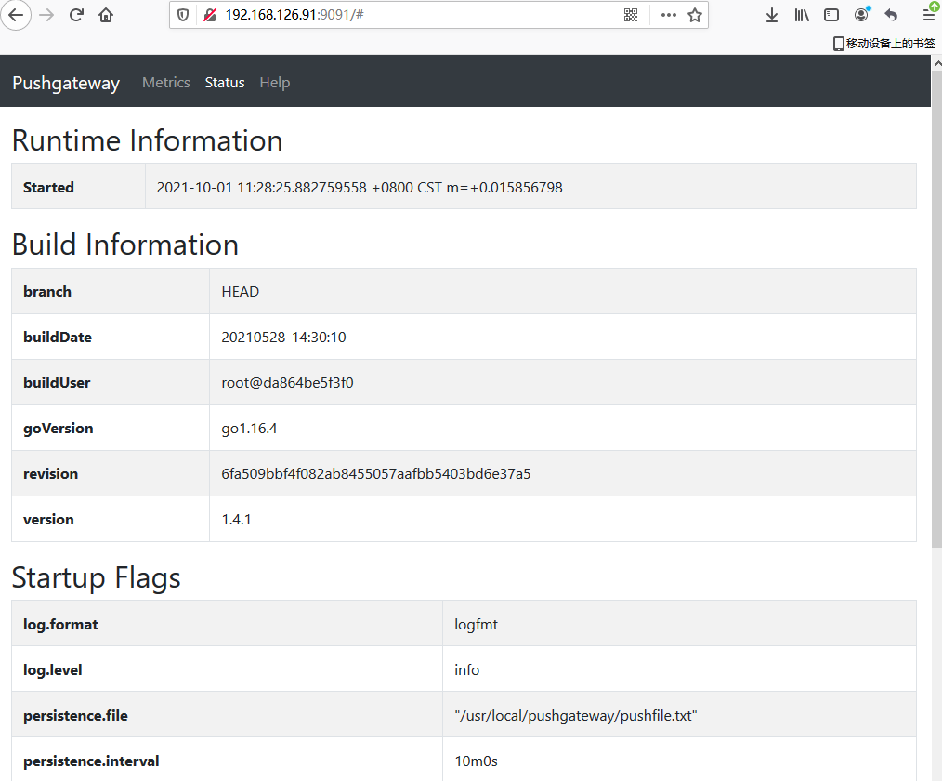Open the application hamburger menu
Viewport: 942px width, 781px height.
click(x=928, y=15)
